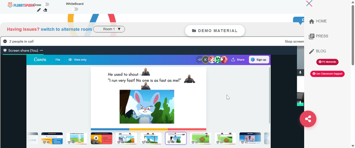Show the +17 more collaborators

point(199,60)
